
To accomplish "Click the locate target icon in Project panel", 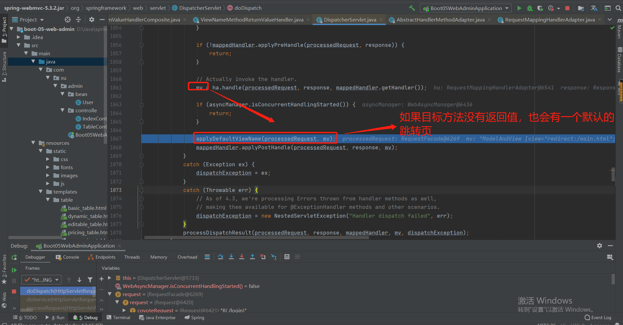I will (67, 20).
